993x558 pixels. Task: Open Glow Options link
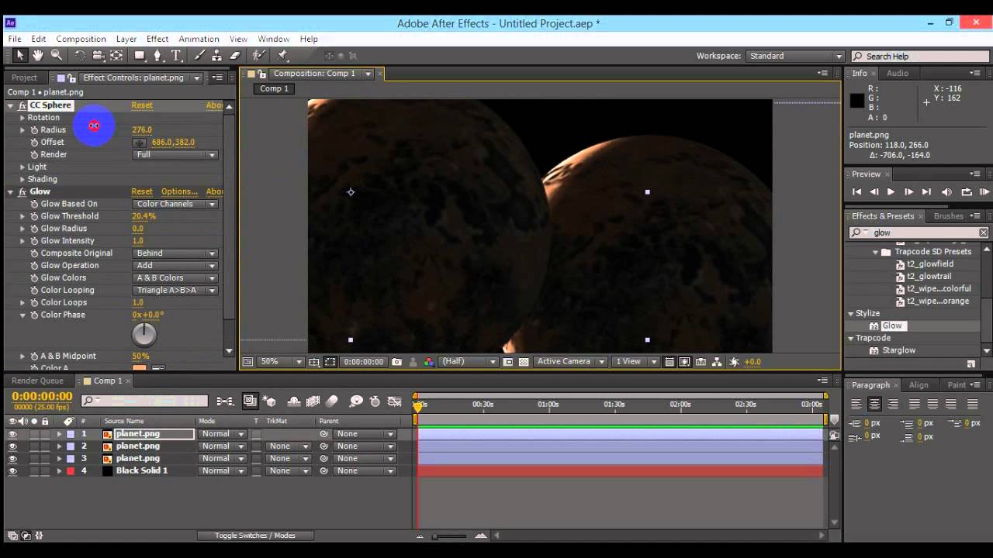(x=179, y=191)
